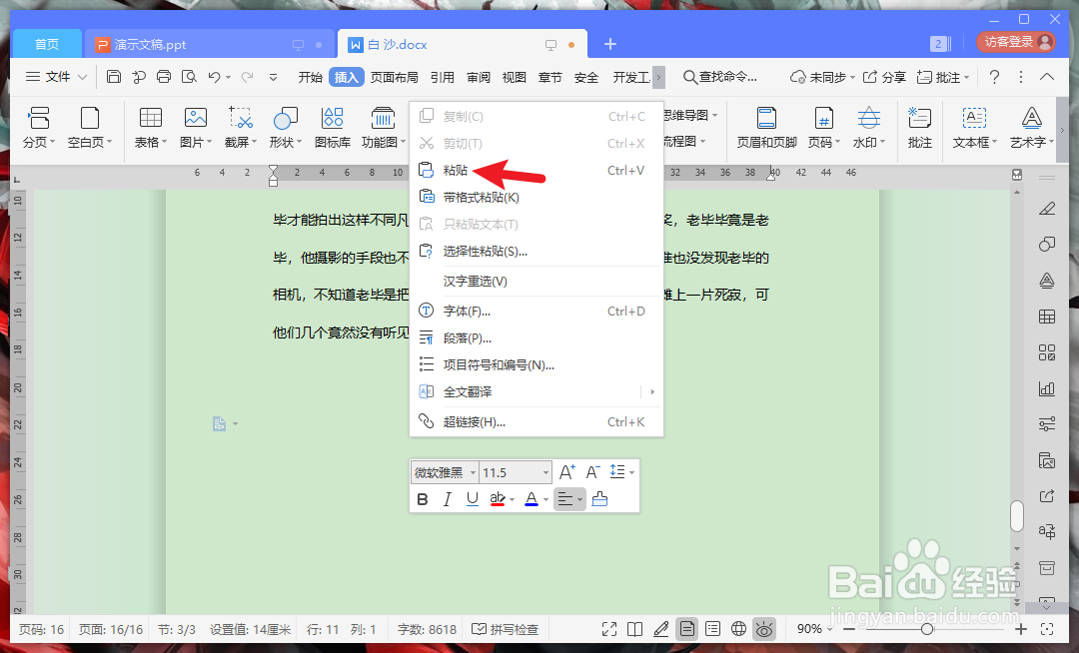
Task: Click the zoom out minus button
Action: pos(849,629)
